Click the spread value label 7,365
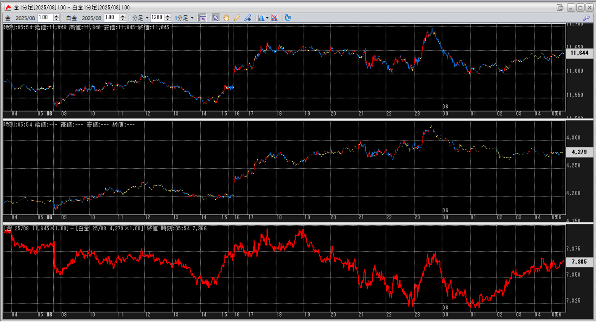This screenshot has height=322, width=596. [x=579, y=262]
